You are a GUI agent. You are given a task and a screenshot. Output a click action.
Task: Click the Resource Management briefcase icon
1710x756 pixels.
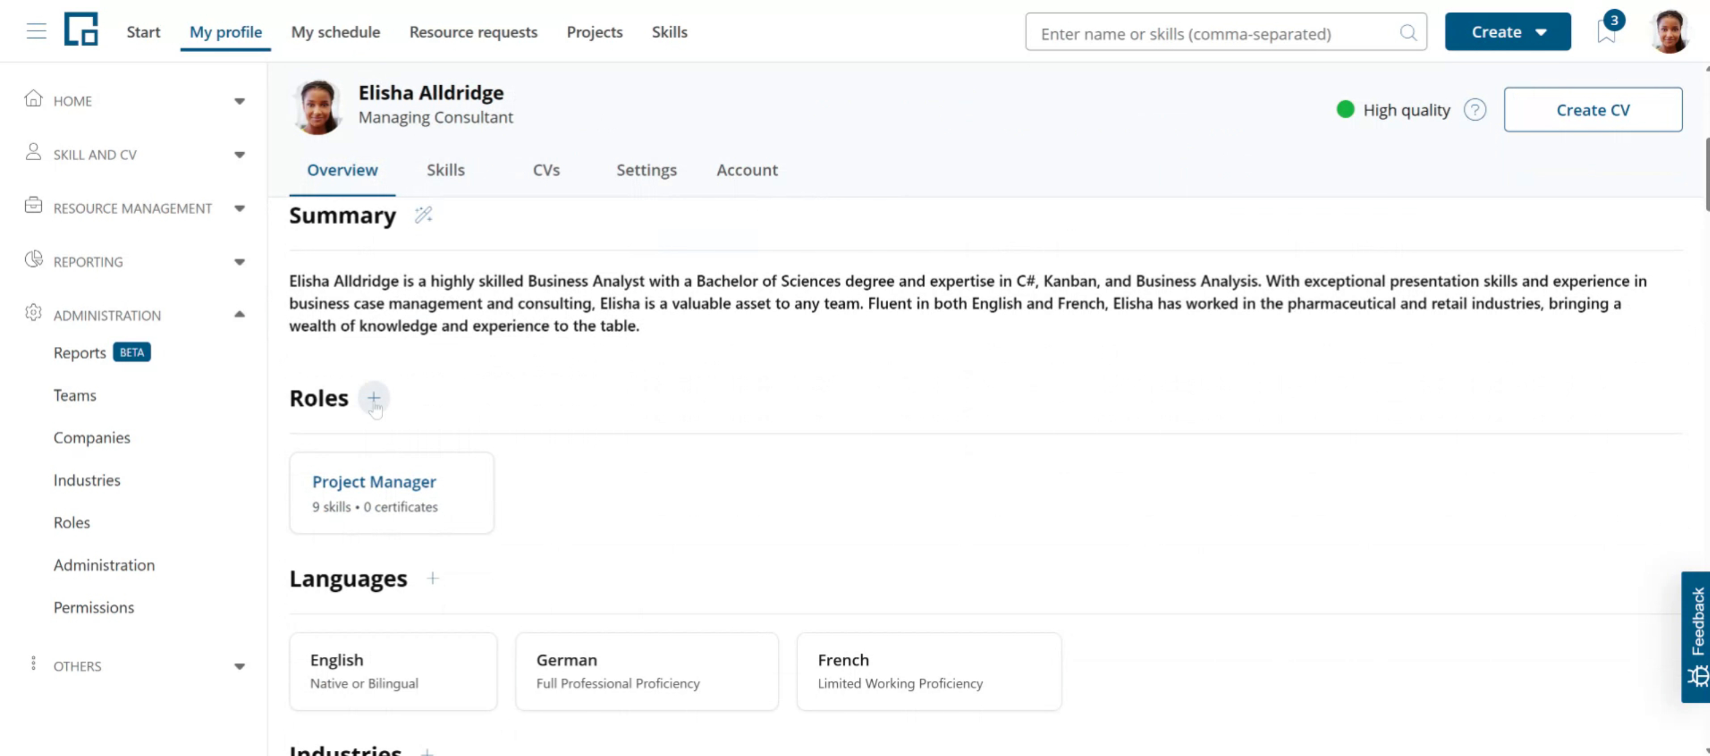click(33, 206)
